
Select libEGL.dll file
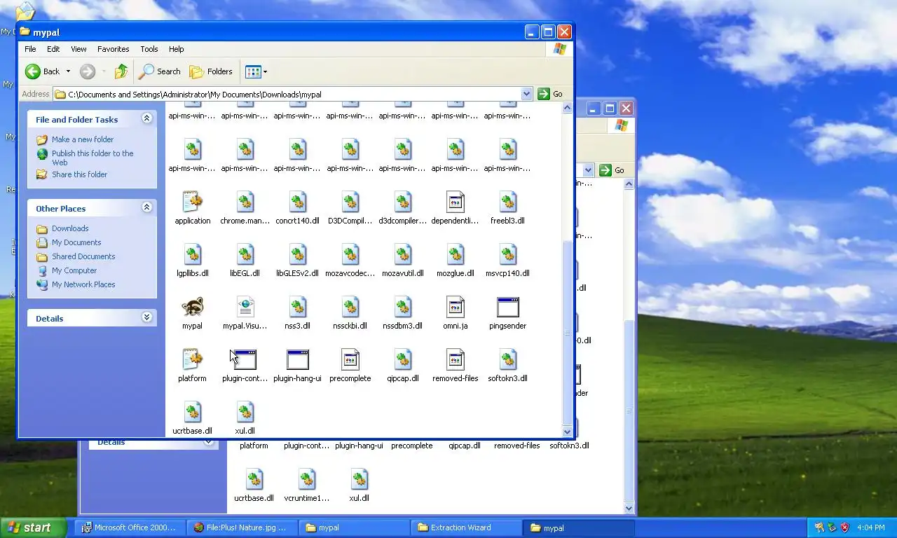245,254
